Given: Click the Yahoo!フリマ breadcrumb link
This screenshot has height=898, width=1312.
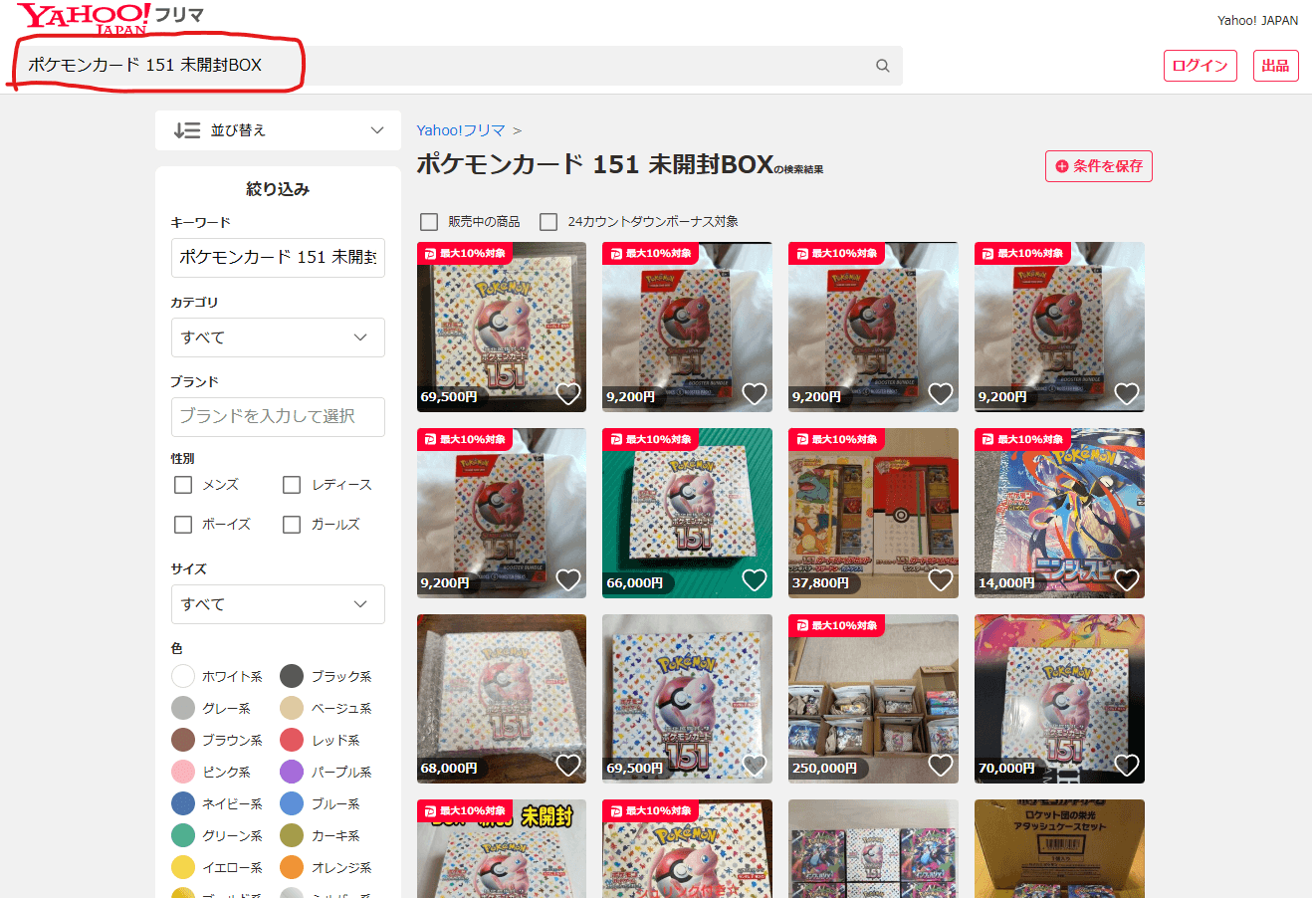Looking at the screenshot, I should (x=461, y=130).
